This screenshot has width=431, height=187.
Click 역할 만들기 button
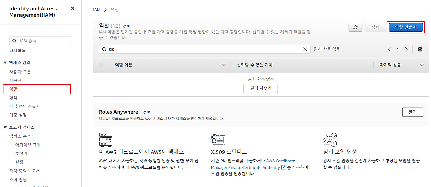click(405, 27)
